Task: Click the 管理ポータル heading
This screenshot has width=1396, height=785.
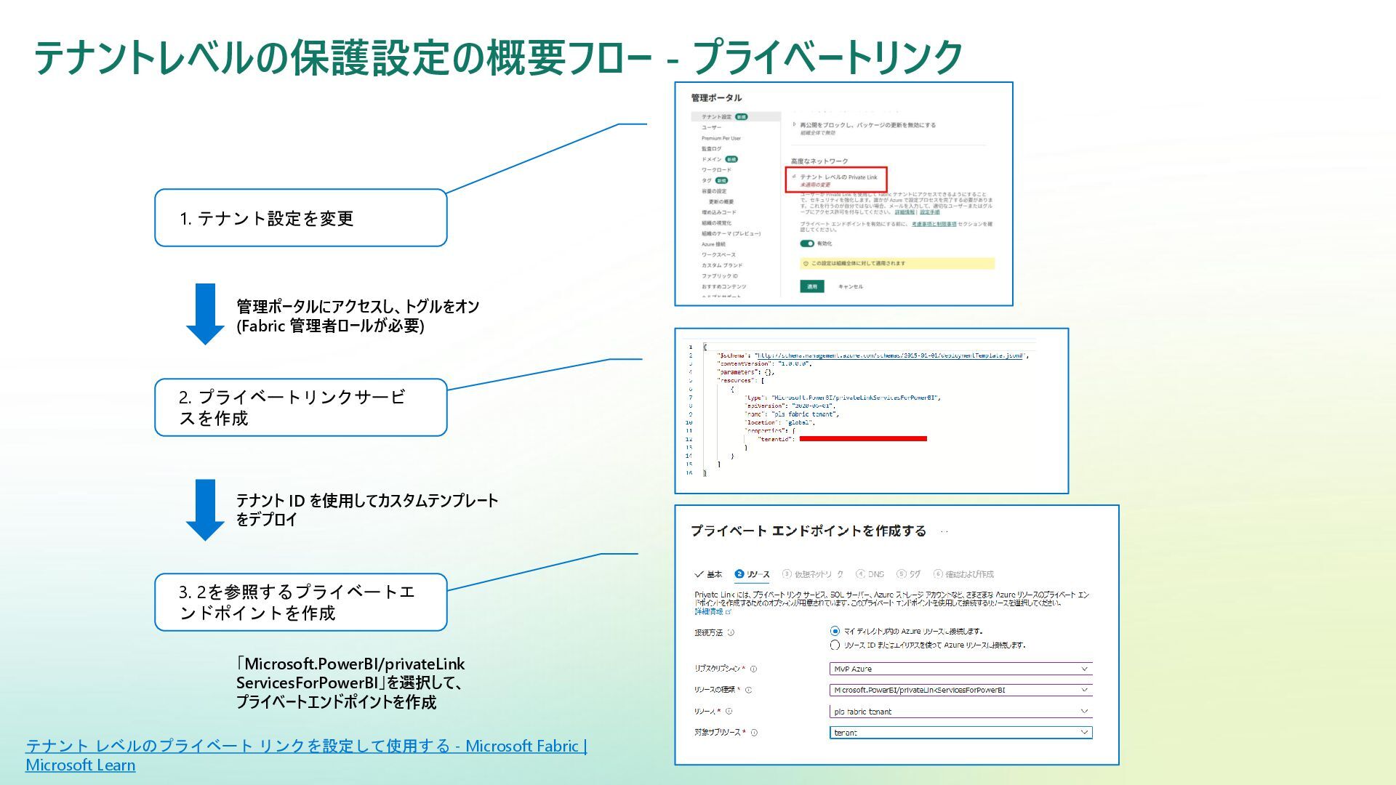Action: point(716,97)
